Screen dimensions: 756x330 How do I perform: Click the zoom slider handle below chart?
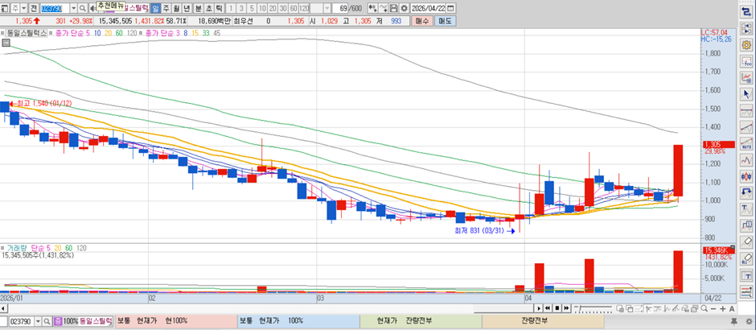[580, 307]
